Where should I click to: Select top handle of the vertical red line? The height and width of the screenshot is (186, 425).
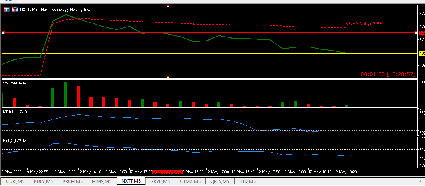click(x=168, y=6)
